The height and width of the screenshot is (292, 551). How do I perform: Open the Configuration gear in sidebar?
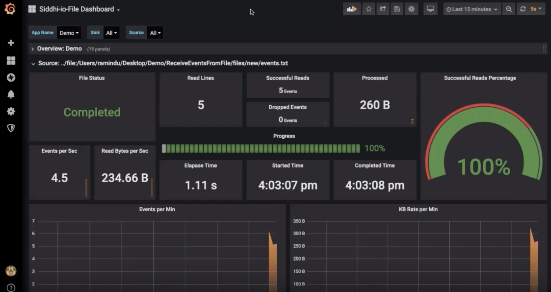click(x=11, y=111)
